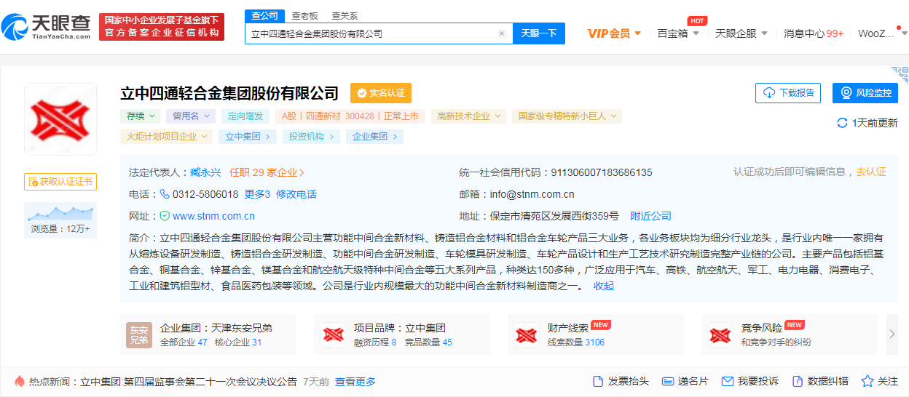The image size is (909, 397).
Task: Click the 风险监控 button
Action: [x=865, y=93]
